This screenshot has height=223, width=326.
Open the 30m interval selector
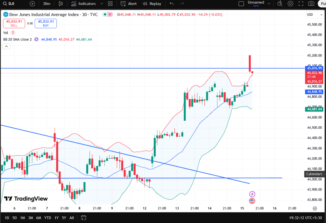click(x=46, y=4)
